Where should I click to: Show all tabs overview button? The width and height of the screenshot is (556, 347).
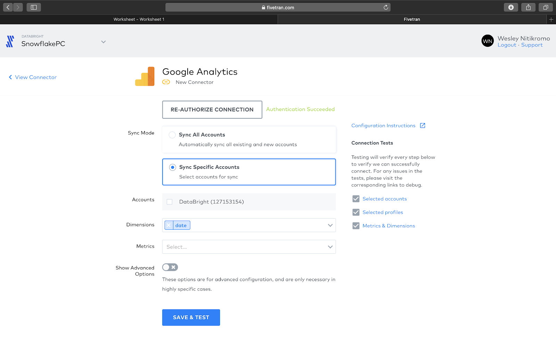546,7
